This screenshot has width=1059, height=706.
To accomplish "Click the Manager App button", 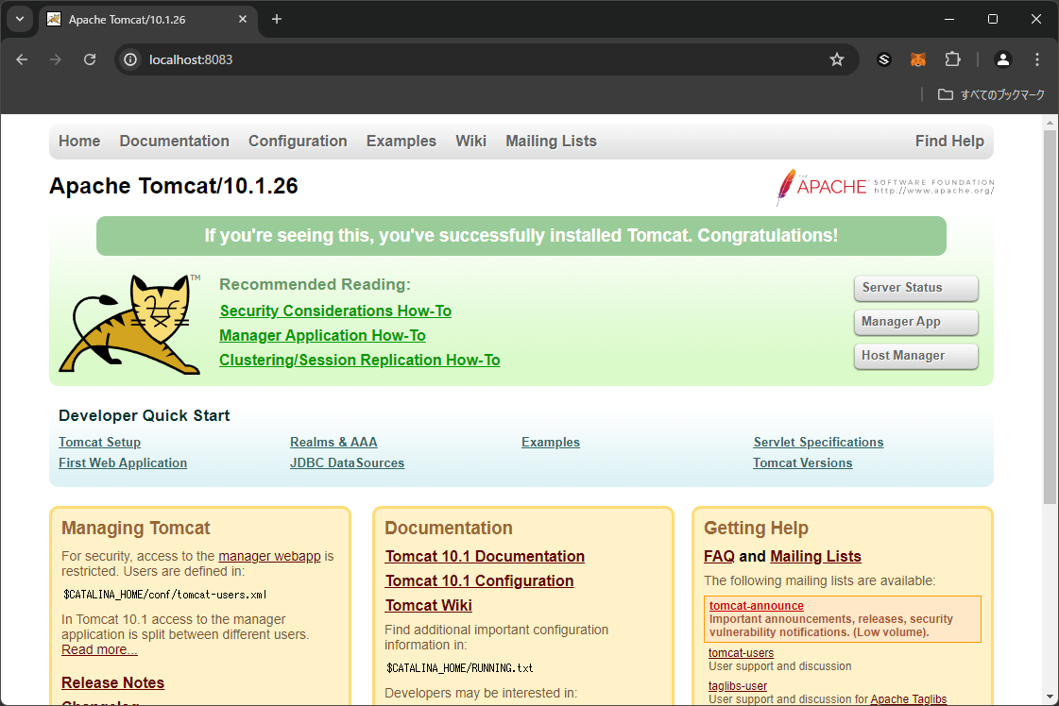I will (x=914, y=322).
